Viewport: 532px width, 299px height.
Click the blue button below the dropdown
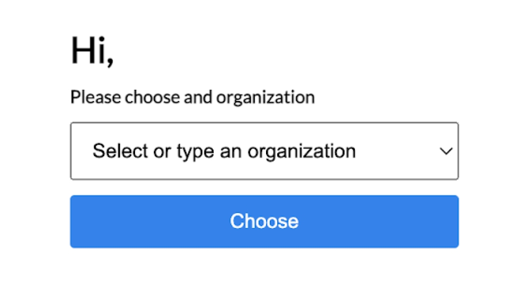264,221
